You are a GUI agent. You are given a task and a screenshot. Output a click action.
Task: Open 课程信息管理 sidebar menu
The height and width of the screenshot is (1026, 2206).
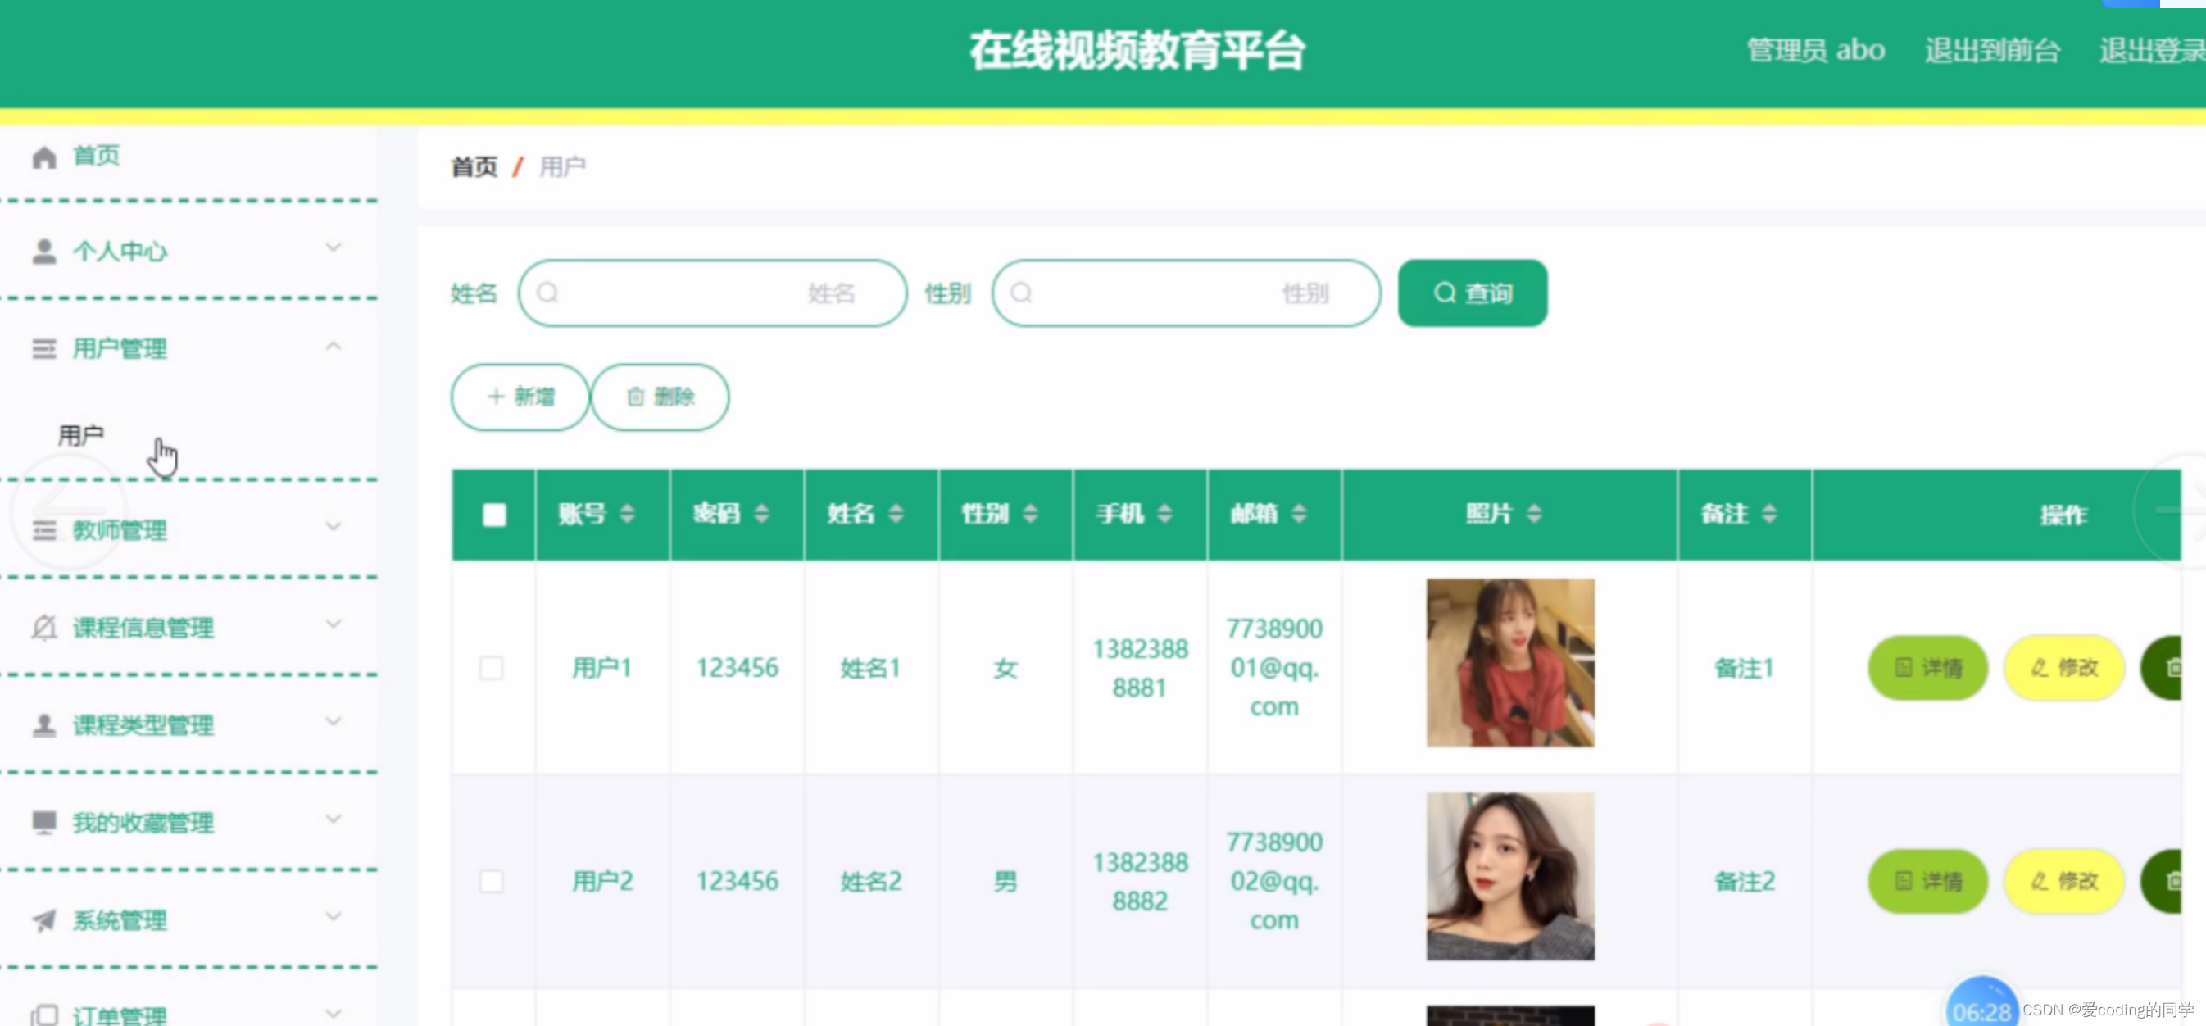pos(143,628)
